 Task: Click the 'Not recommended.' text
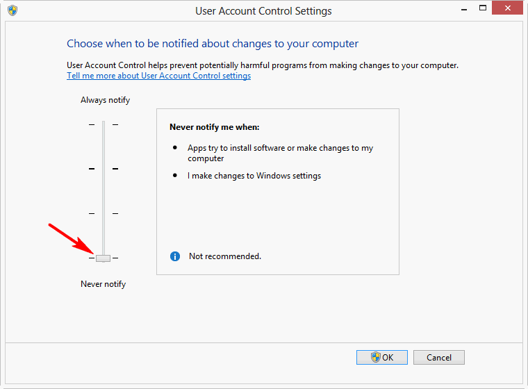pos(225,256)
